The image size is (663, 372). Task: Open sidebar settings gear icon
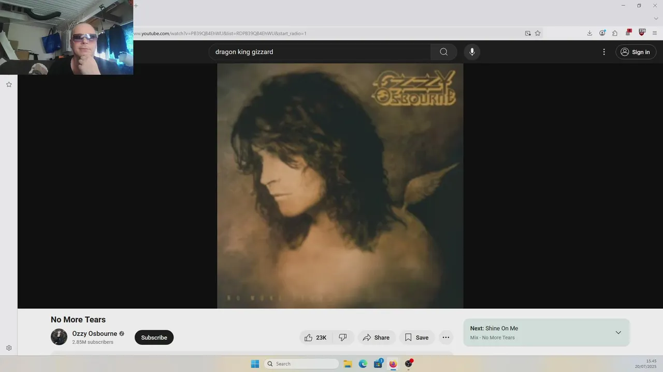[x=9, y=348]
